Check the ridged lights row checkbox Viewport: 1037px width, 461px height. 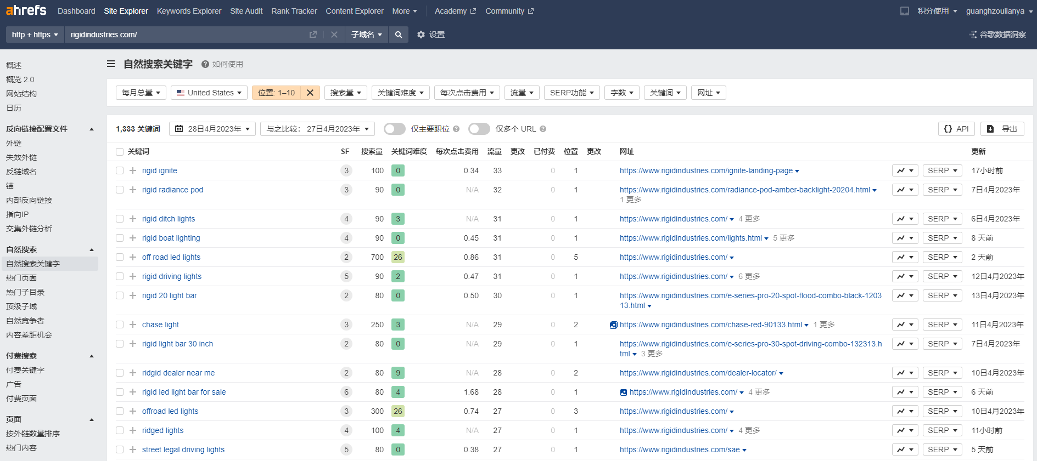(x=120, y=430)
